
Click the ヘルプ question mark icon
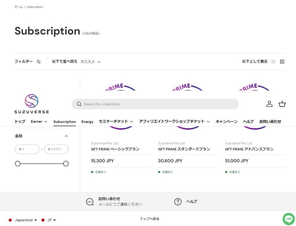(x=178, y=201)
